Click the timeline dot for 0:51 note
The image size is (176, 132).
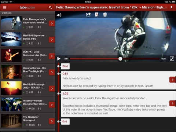pyautogui.click(x=59, y=74)
